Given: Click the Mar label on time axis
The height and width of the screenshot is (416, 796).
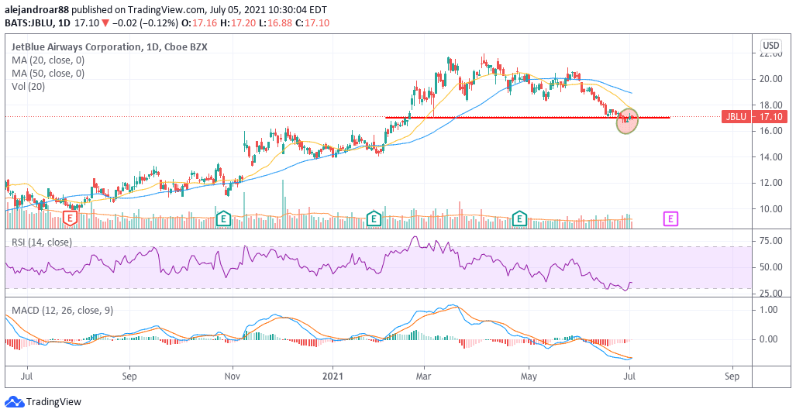Looking at the screenshot, I should 423,376.
